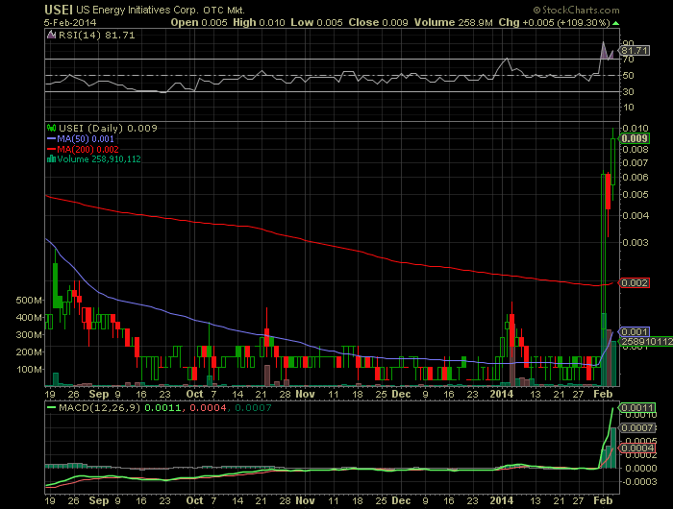Click the Volume 258.9M value in the header
673x509 pixels.
point(453,22)
